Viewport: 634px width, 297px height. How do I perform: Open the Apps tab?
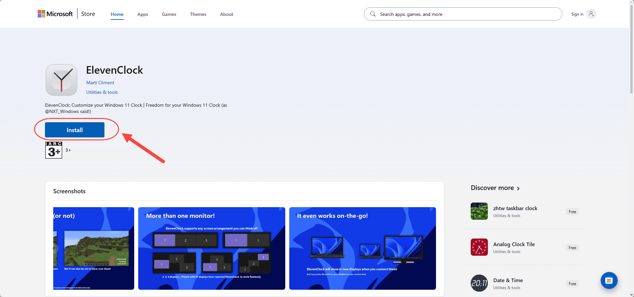pyautogui.click(x=142, y=14)
